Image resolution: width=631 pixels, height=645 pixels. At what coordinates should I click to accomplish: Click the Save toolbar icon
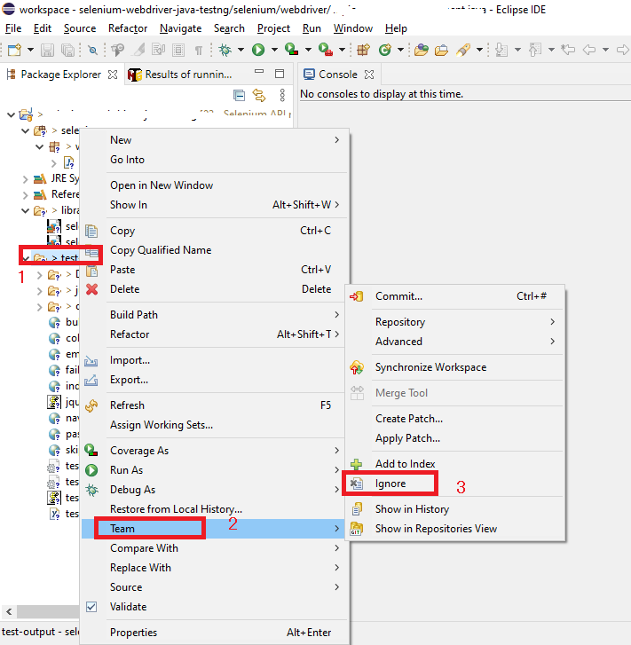[x=47, y=51]
